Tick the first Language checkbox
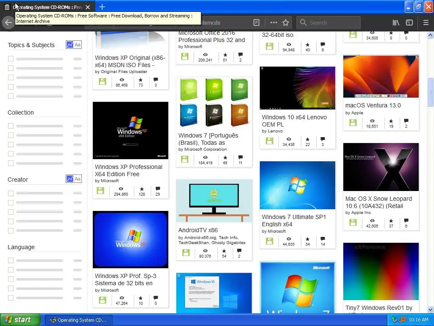The image size is (434, 326). click(x=11, y=260)
